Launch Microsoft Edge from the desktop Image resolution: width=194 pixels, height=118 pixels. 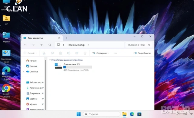[6, 73]
